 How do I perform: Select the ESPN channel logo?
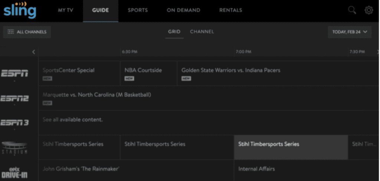pyautogui.click(x=14, y=73)
